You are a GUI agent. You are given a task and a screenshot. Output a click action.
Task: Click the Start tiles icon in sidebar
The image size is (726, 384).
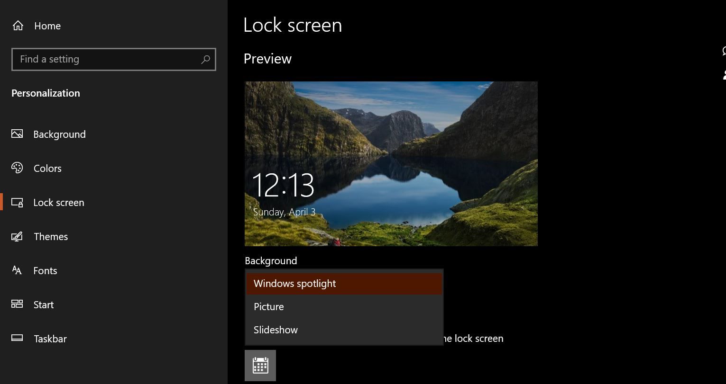[x=17, y=304]
